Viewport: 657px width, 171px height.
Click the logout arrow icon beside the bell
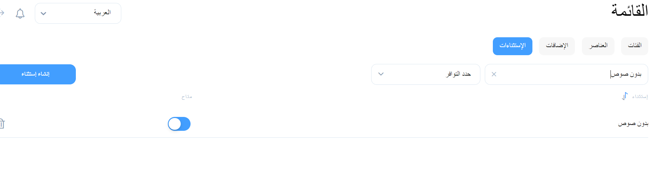2,13
